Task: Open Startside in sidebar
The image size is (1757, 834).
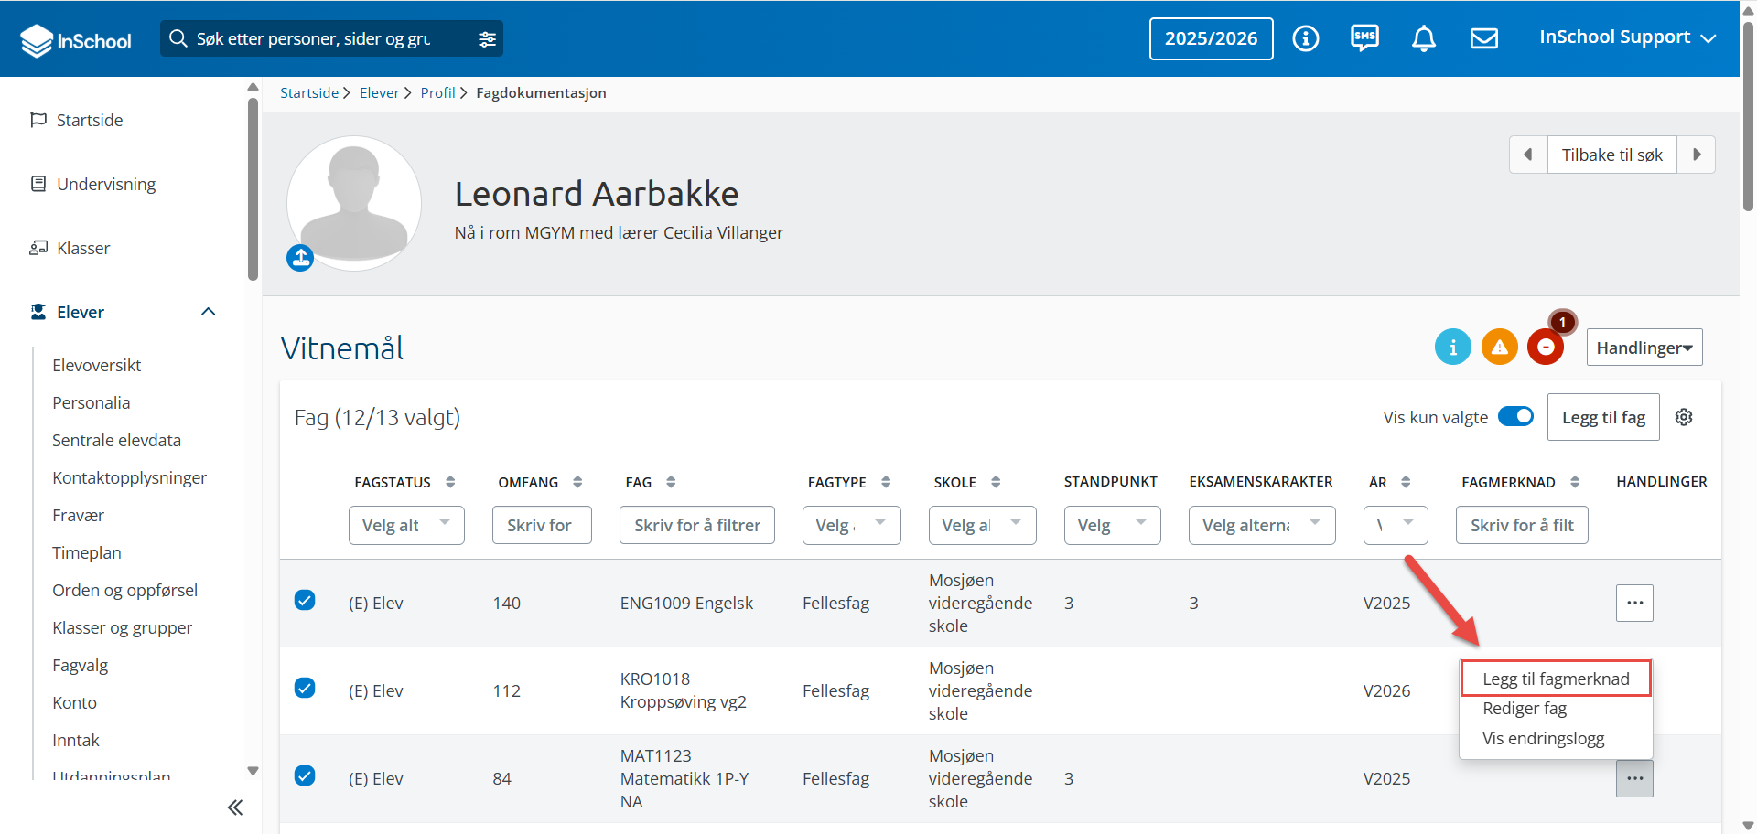Action: point(90,120)
